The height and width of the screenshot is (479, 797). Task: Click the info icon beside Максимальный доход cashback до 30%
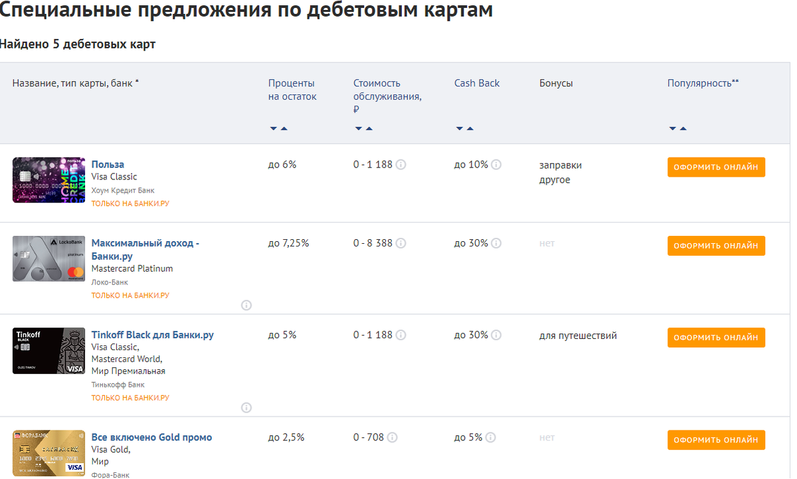(496, 243)
